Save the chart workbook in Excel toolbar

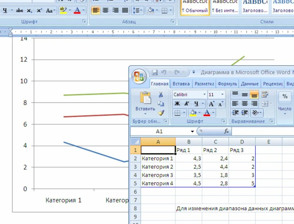coord(155,72)
